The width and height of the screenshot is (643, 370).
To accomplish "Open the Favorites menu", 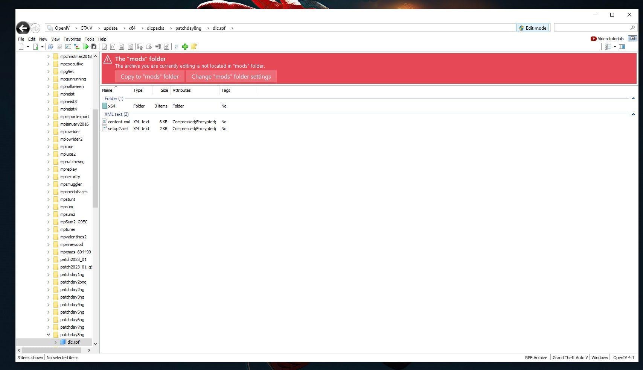I will click(72, 39).
